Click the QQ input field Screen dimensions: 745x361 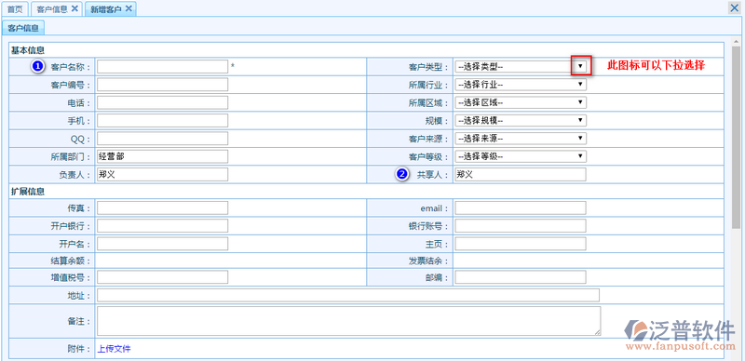pos(162,139)
